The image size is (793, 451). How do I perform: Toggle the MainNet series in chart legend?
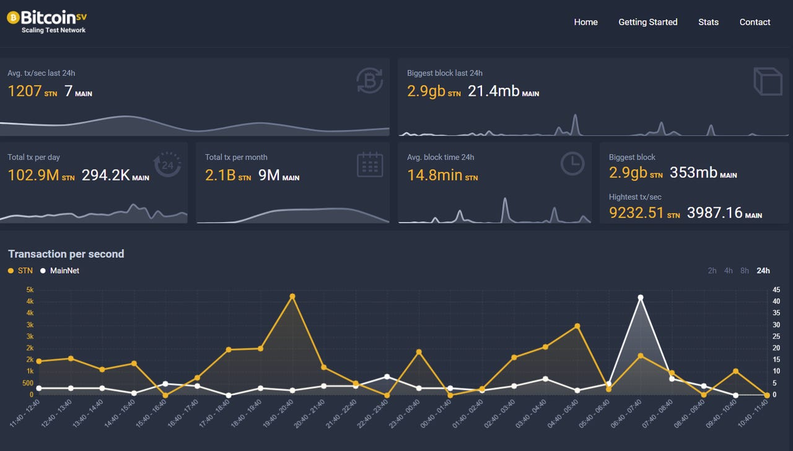coord(60,270)
